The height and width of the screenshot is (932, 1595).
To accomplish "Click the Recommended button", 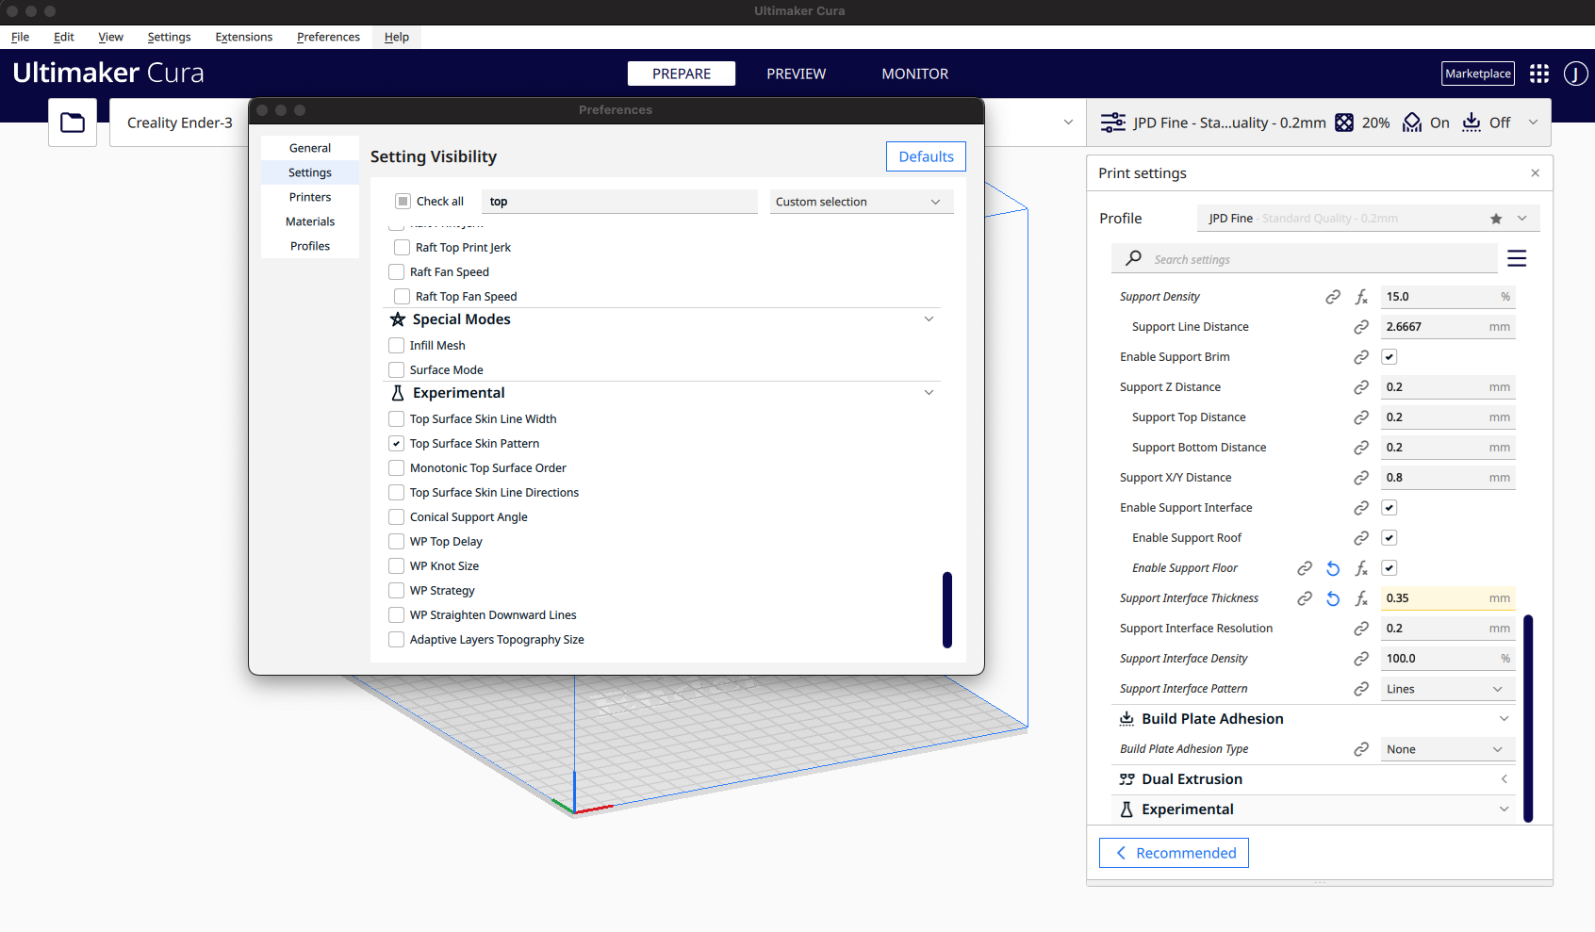I will pos(1174,853).
